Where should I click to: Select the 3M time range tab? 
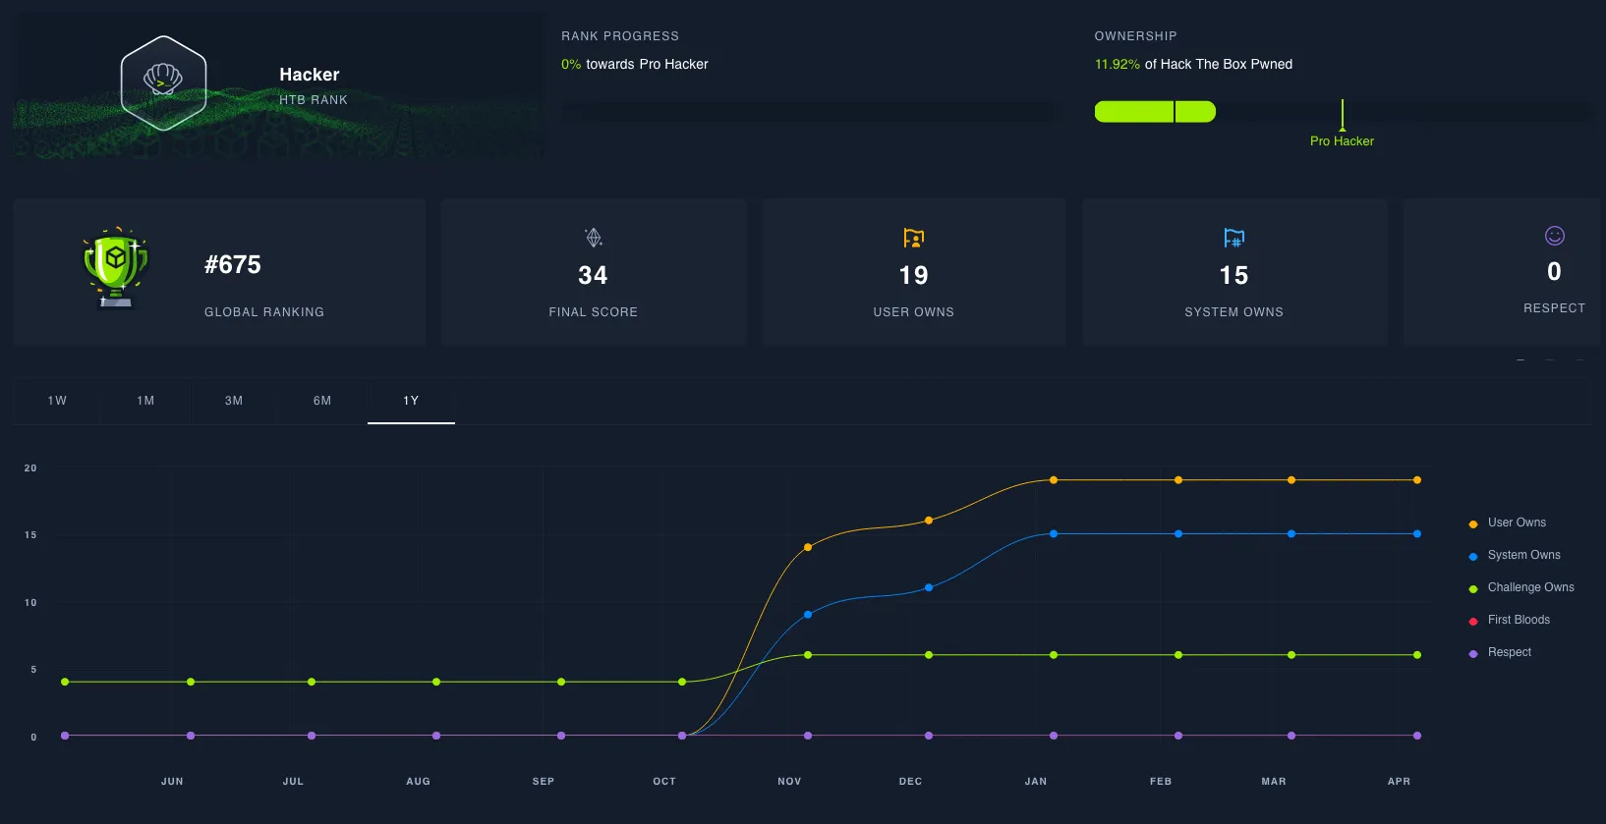point(234,401)
